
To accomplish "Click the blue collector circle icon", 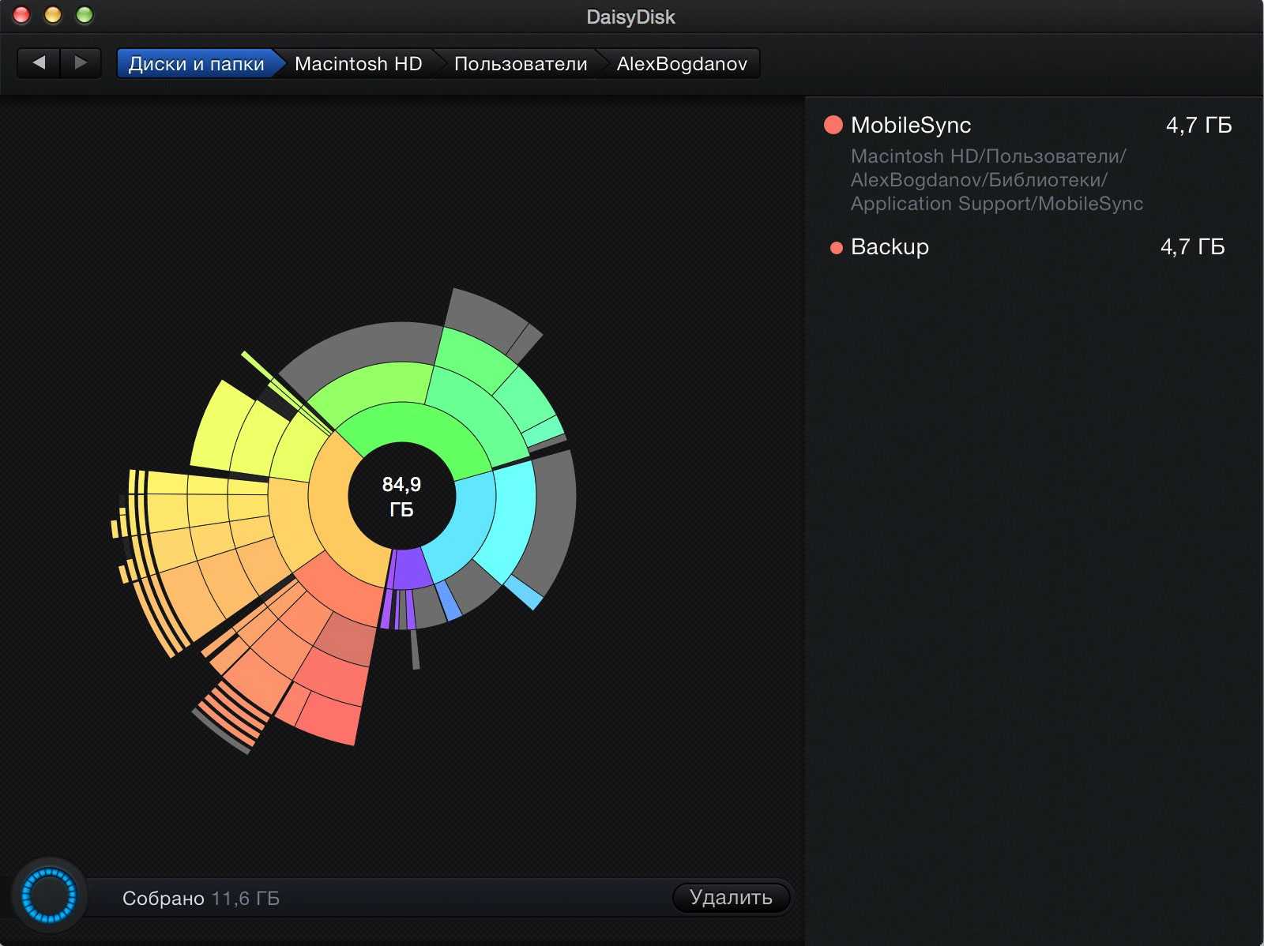I will [x=49, y=896].
